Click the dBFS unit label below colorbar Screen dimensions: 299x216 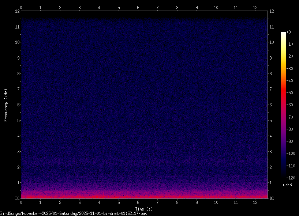[287, 185]
